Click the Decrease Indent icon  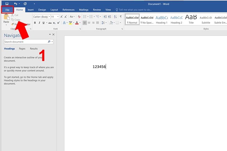point(105,17)
